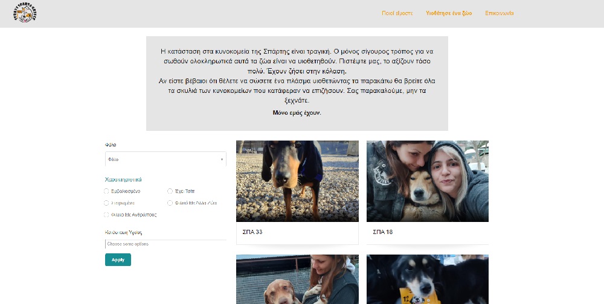604x304 pixels.
Task: Tick Φιλικό Με Άλλα Ζώα checkbox
Action: [x=170, y=203]
